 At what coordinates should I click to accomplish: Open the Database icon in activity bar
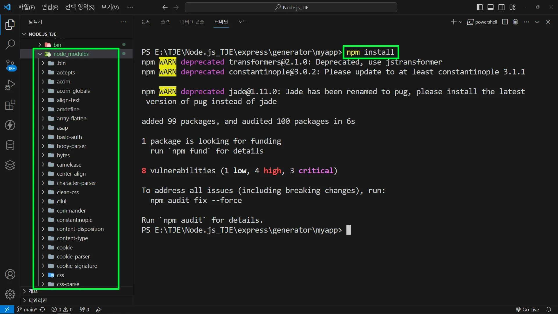pos(10,145)
